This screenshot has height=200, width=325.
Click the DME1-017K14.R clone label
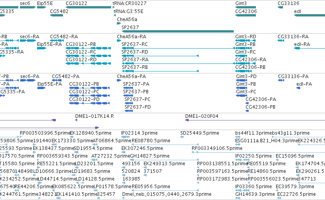click(x=94, y=116)
